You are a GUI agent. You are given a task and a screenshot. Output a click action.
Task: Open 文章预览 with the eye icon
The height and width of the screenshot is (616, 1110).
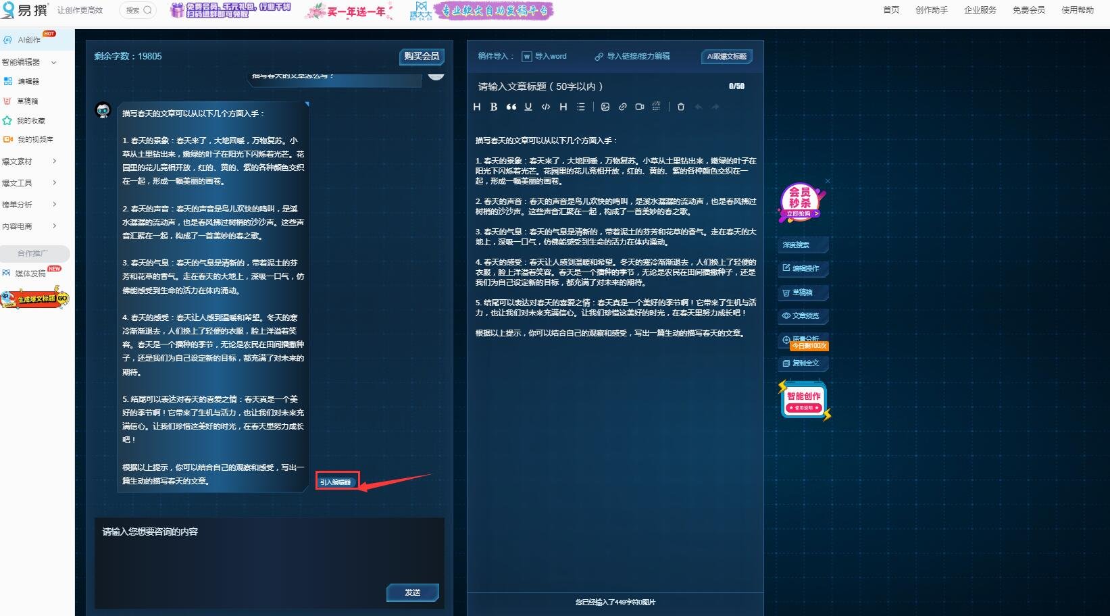(802, 315)
